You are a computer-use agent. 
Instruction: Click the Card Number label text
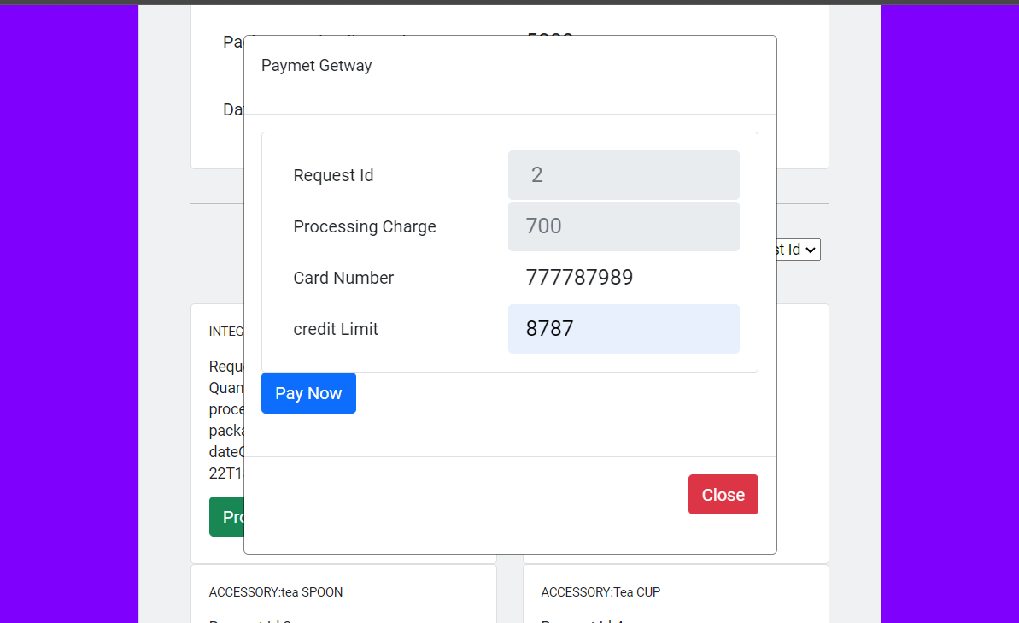point(343,278)
